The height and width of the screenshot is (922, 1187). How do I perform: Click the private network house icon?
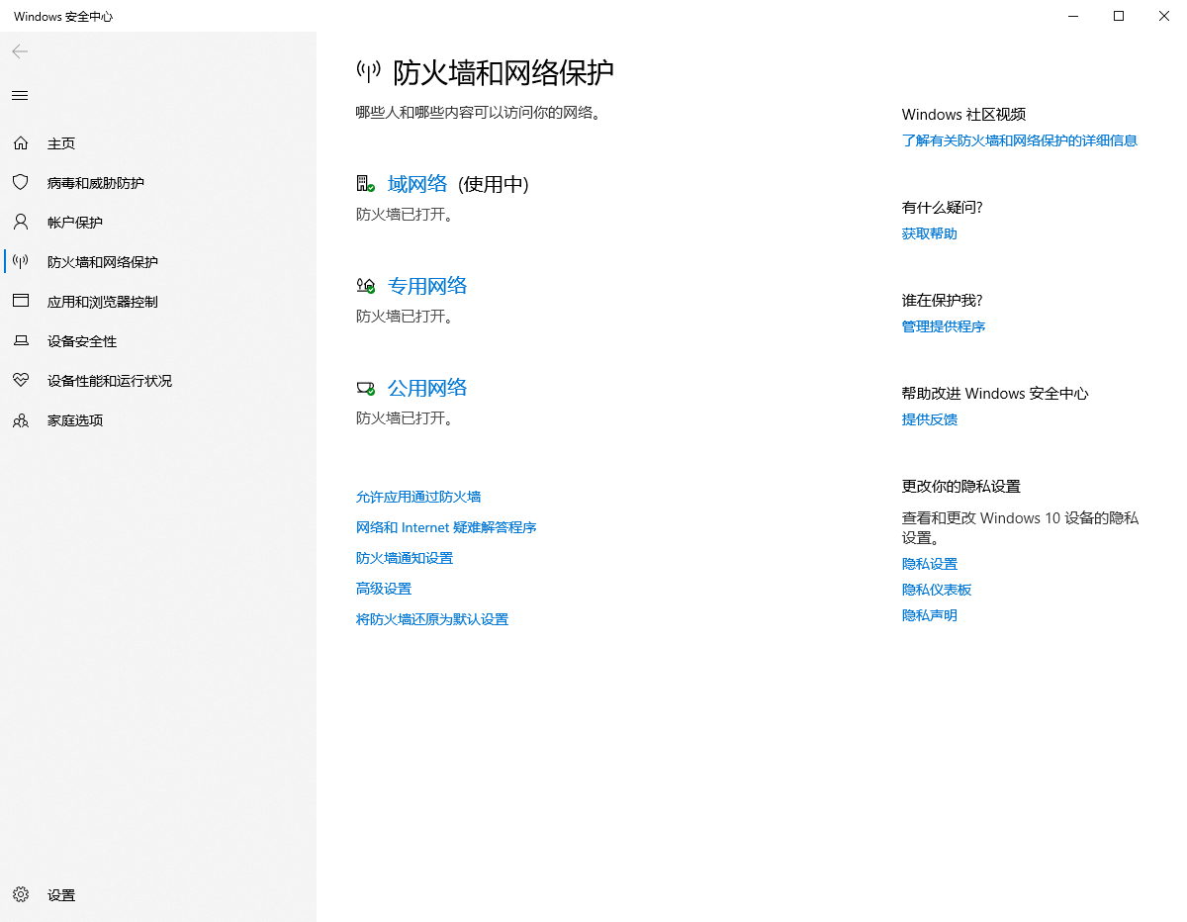(x=366, y=286)
